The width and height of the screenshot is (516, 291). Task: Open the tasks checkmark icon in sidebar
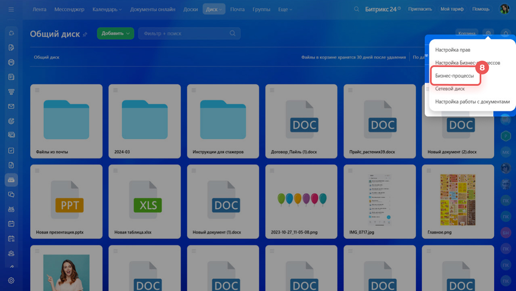point(11,151)
